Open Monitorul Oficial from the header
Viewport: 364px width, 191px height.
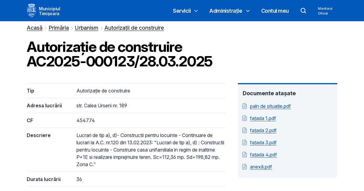pyautogui.click(x=325, y=11)
